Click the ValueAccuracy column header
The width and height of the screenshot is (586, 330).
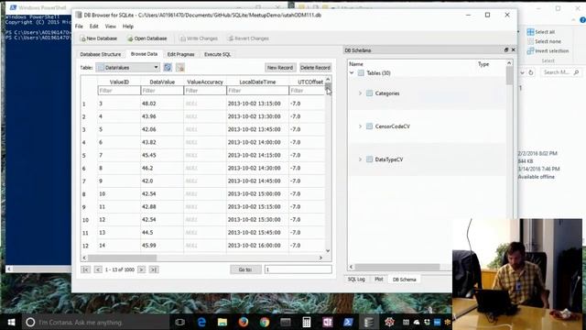(x=205, y=82)
